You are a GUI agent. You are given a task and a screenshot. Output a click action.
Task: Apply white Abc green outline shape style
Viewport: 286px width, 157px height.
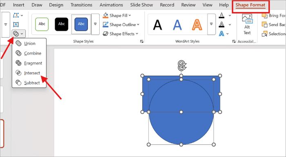click(x=42, y=24)
